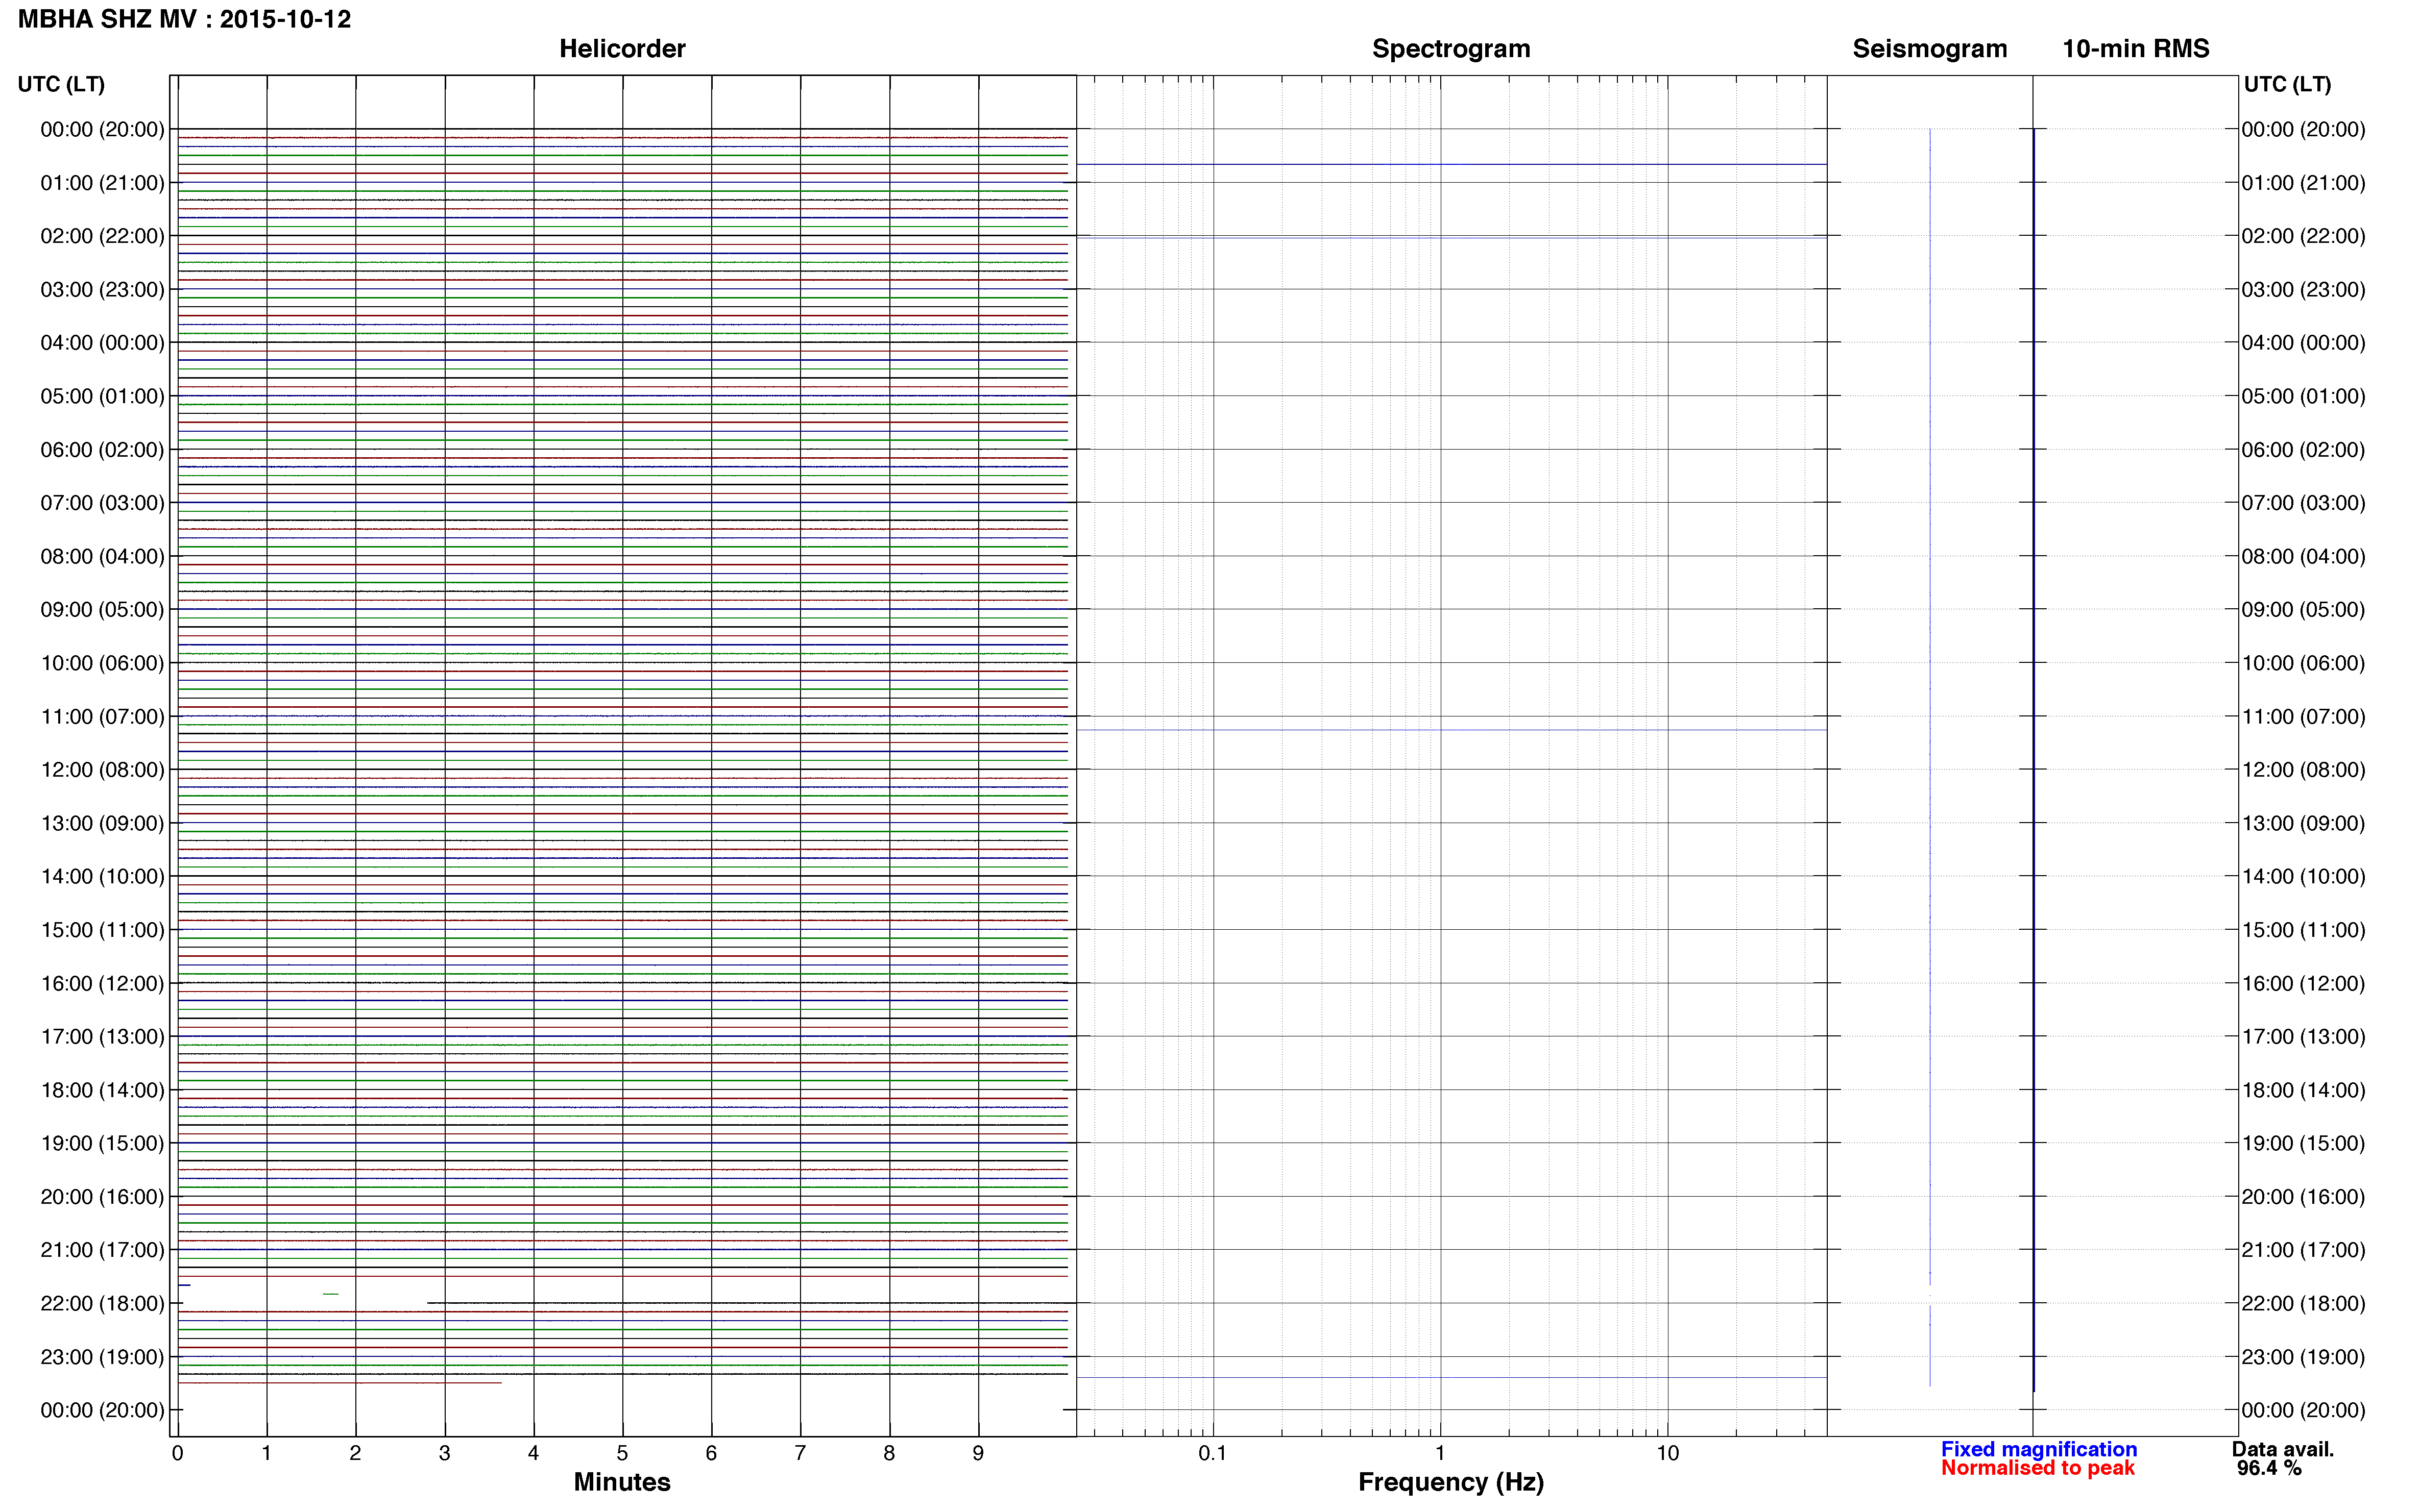The width and height of the screenshot is (2420, 1512).
Task: Click the 10 tick on the Frequency axis
Action: (1667, 1454)
